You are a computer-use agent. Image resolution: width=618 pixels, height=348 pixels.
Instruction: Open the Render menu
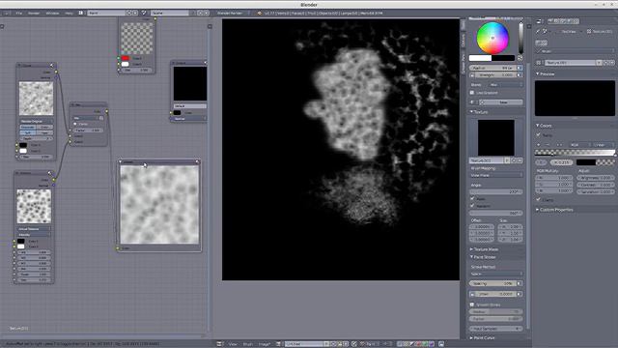tap(34, 13)
